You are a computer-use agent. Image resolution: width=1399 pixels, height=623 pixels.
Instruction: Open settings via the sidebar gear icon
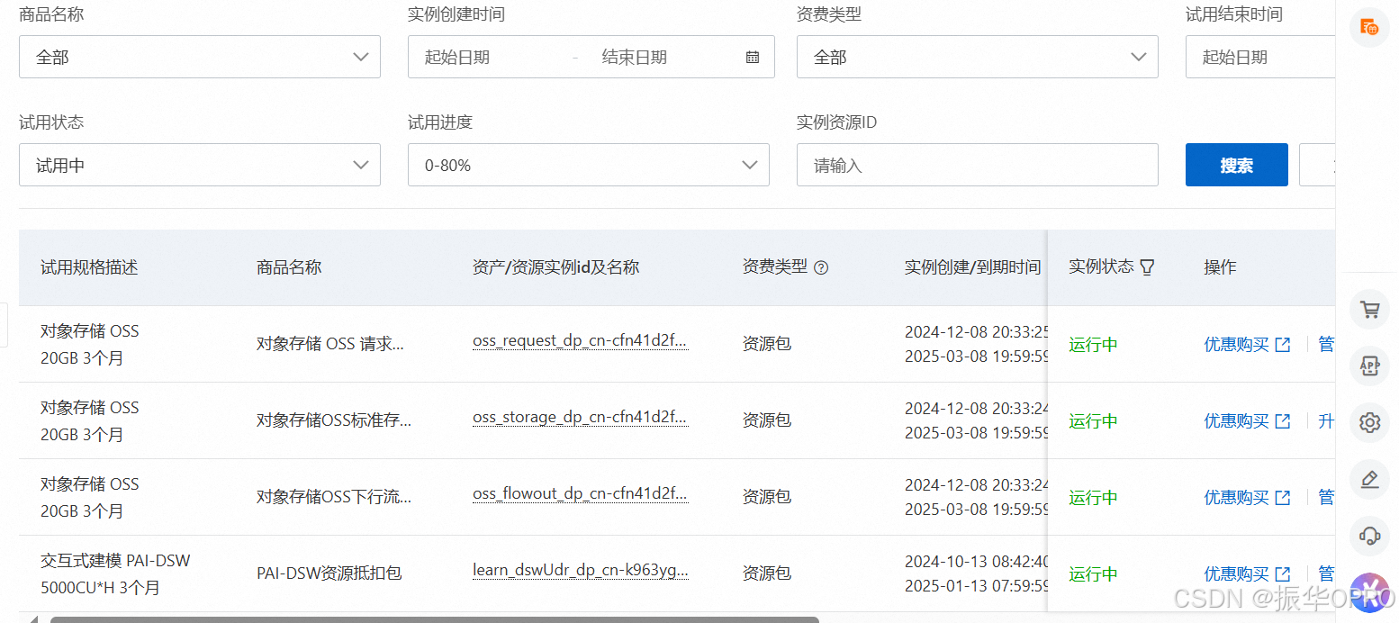pos(1369,422)
